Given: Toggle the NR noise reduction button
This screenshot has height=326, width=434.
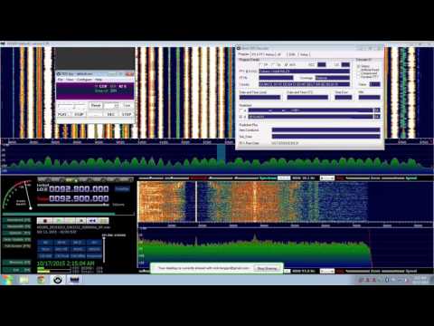Looking at the screenshot, I should (x=46, y=243).
